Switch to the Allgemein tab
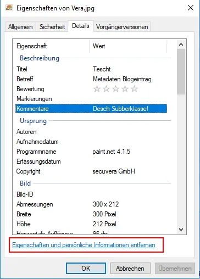The width and height of the screenshot is (200, 279). click(20, 27)
